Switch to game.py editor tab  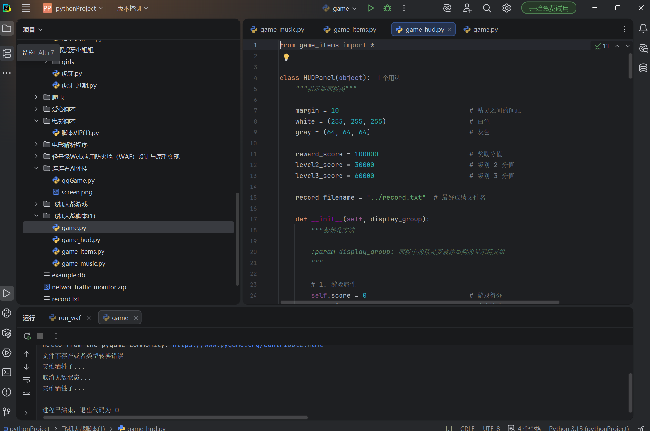tap(481, 29)
